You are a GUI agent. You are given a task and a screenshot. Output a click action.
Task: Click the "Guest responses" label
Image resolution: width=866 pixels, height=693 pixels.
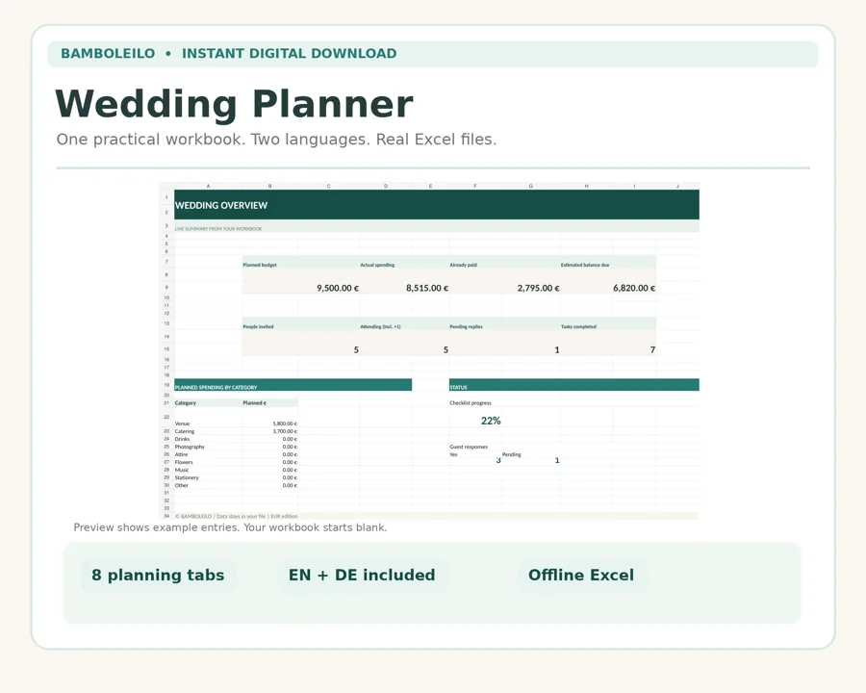[469, 447]
